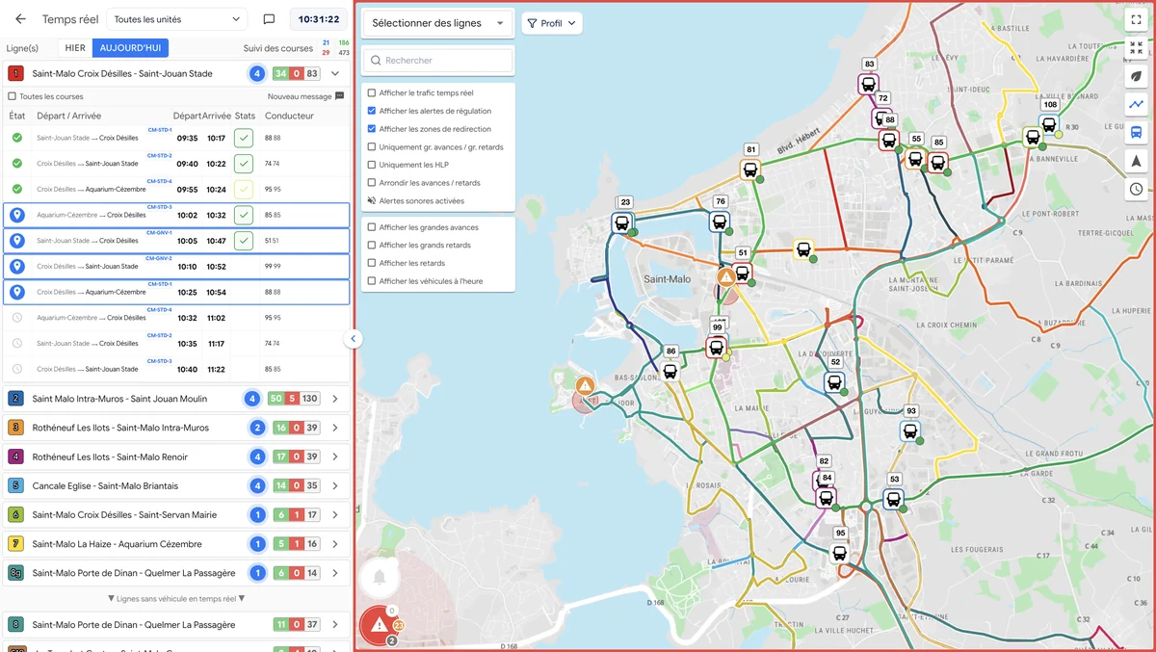Click the 10:31:22 clock button
This screenshot has height=652, width=1156.
pyautogui.click(x=318, y=19)
